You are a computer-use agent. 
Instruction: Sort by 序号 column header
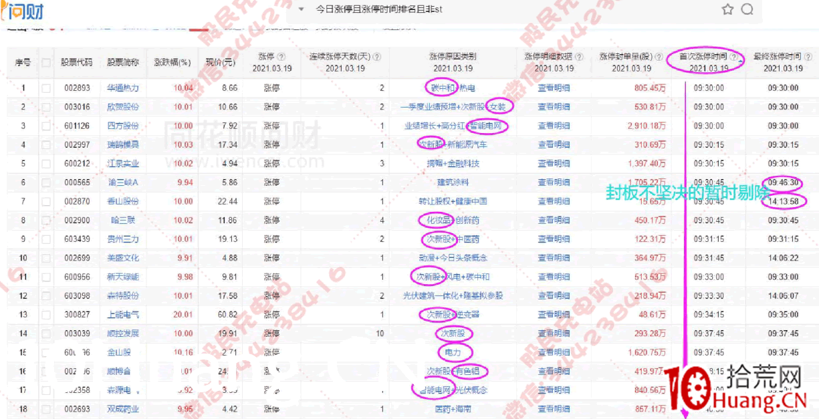(23, 63)
